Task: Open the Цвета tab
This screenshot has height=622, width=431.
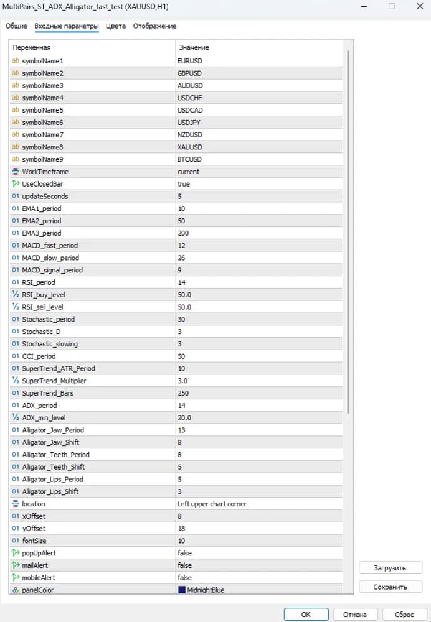Action: point(116,26)
